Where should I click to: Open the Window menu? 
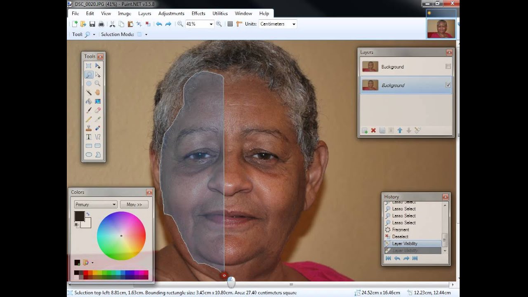coord(243,13)
